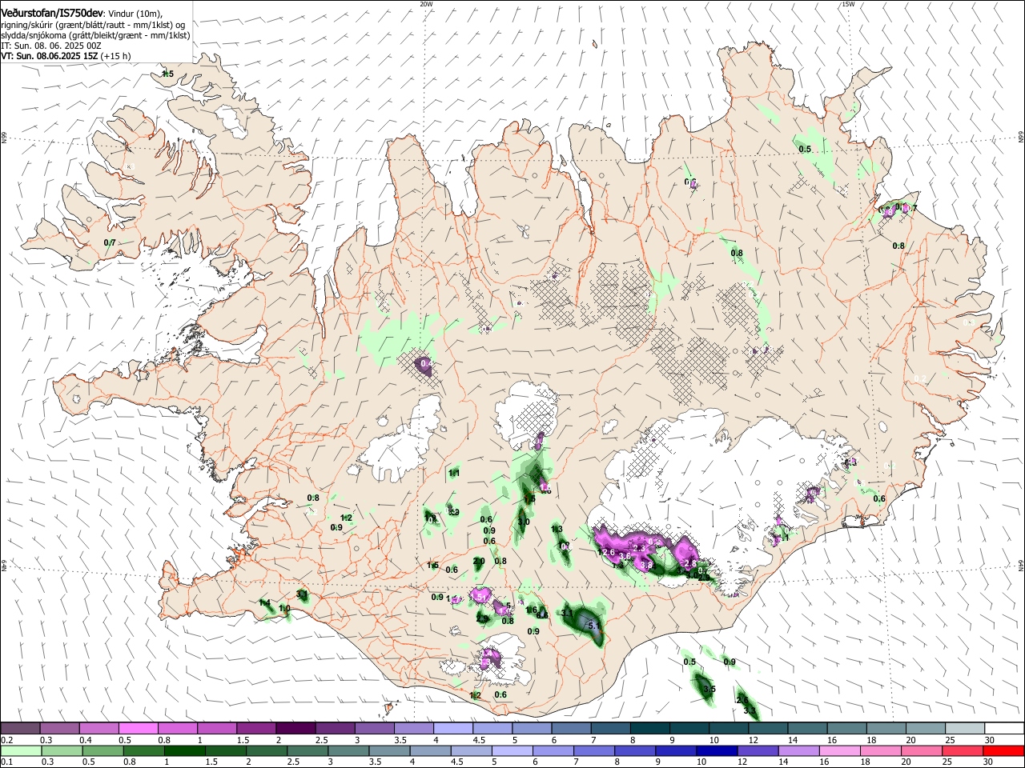Select the orchid snow swatch labelled 0.4
Viewport: 1025px width, 768px height.
[x=99, y=728]
